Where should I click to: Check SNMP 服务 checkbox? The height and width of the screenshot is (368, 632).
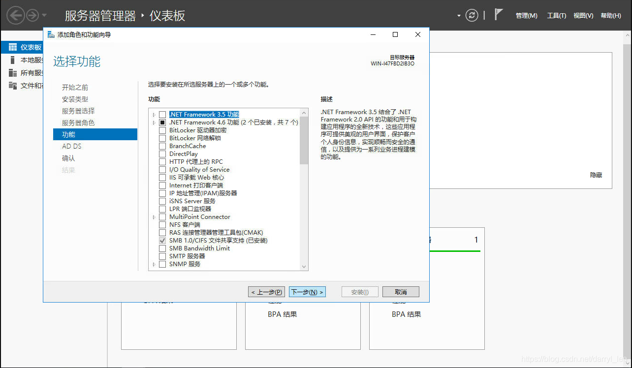pos(162,264)
